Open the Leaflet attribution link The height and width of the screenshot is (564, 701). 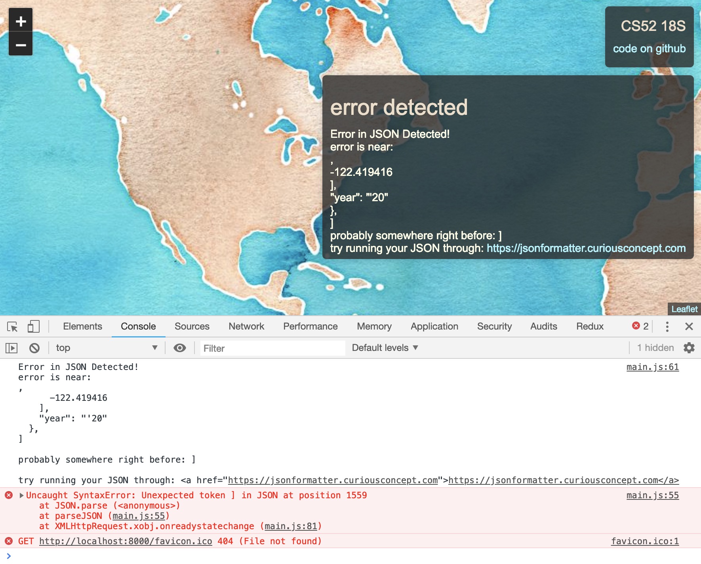684,309
